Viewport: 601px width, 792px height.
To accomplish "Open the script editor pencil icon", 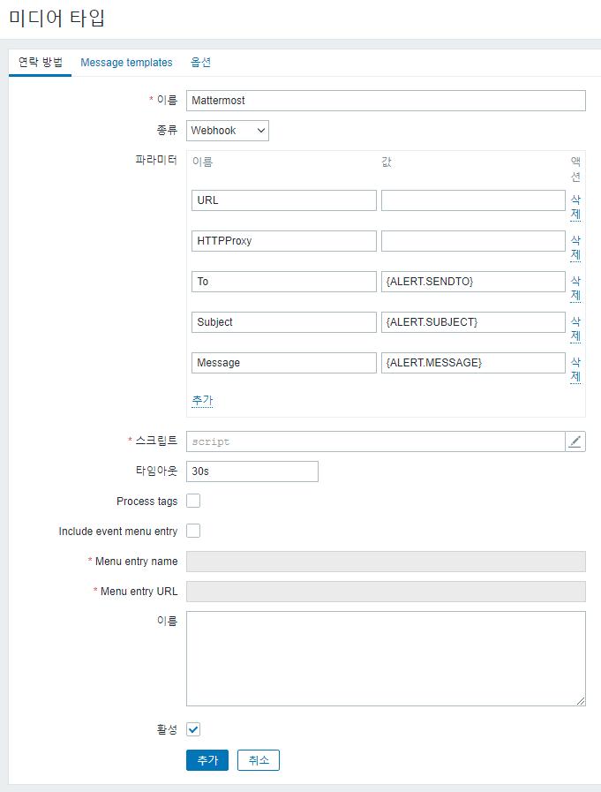I will click(575, 441).
